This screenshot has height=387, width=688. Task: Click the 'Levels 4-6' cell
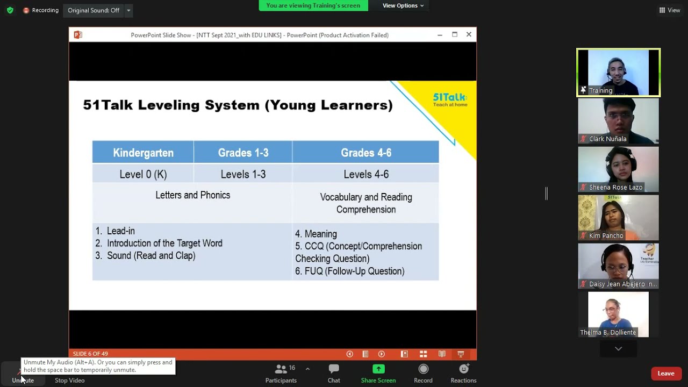click(x=366, y=174)
